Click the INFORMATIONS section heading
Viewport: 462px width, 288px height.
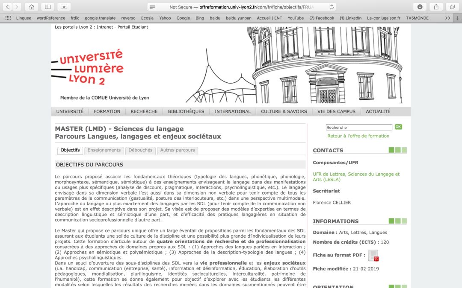pos(336,221)
